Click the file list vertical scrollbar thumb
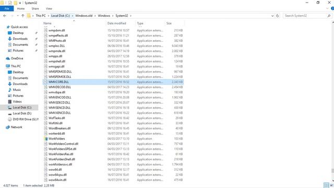This screenshot has width=334, height=188. coord(332,171)
